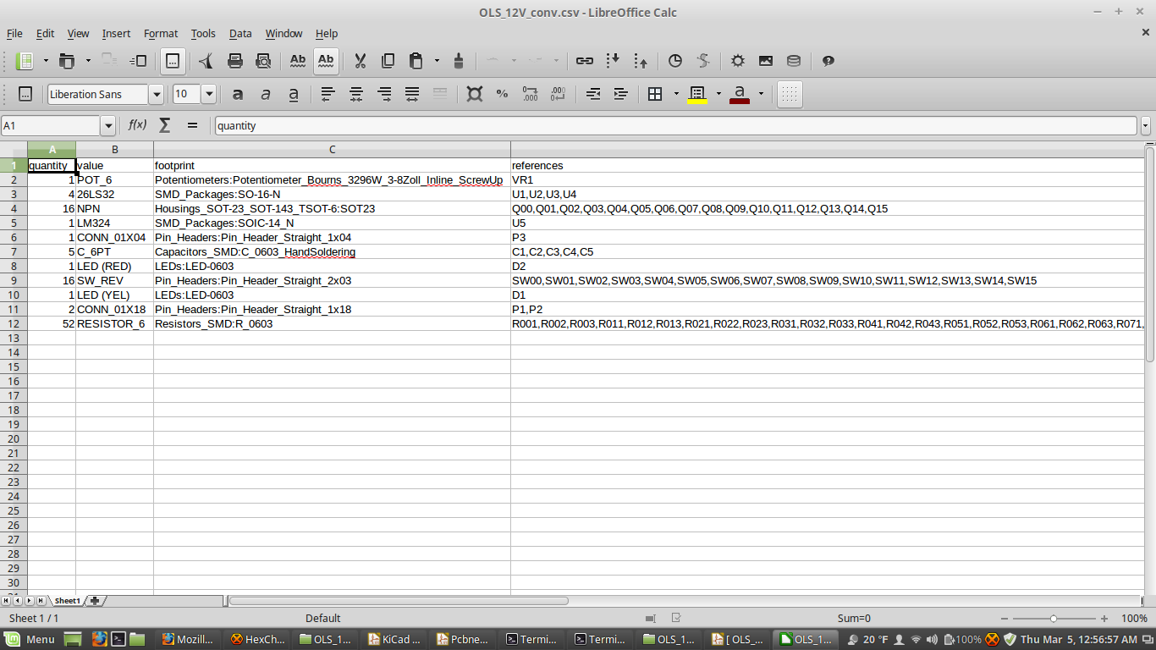Click the Cut scissors icon
1156x650 pixels.
tap(360, 61)
